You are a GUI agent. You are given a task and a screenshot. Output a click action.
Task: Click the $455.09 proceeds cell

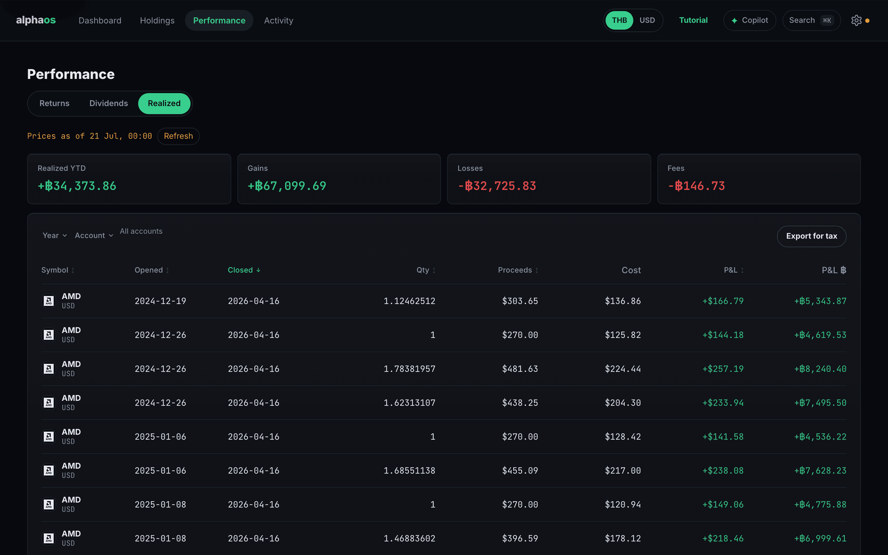(520, 471)
